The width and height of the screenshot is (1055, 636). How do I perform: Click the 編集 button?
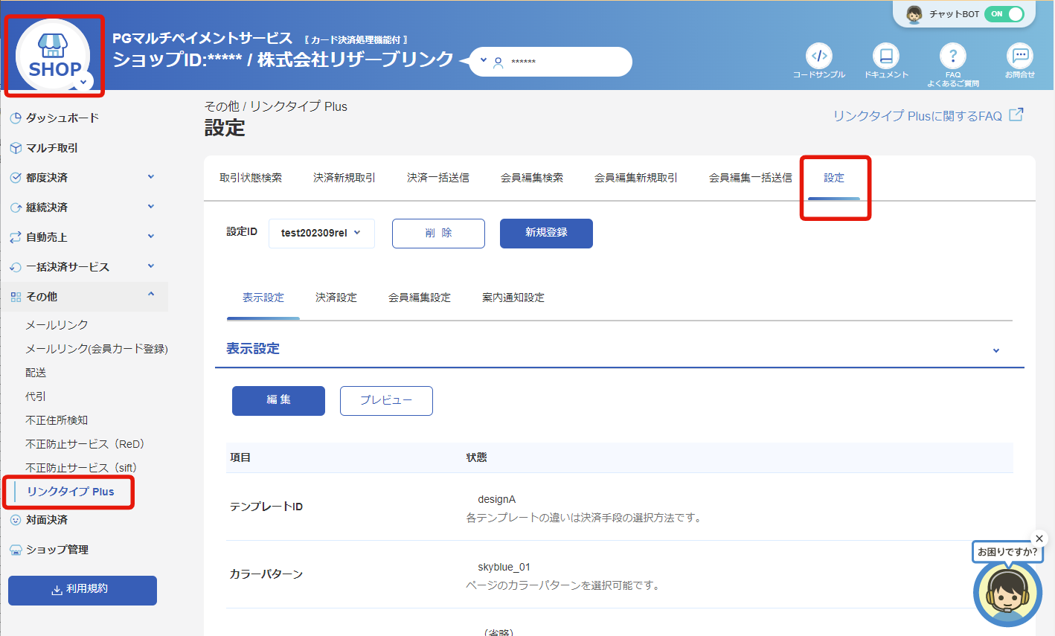(x=278, y=401)
